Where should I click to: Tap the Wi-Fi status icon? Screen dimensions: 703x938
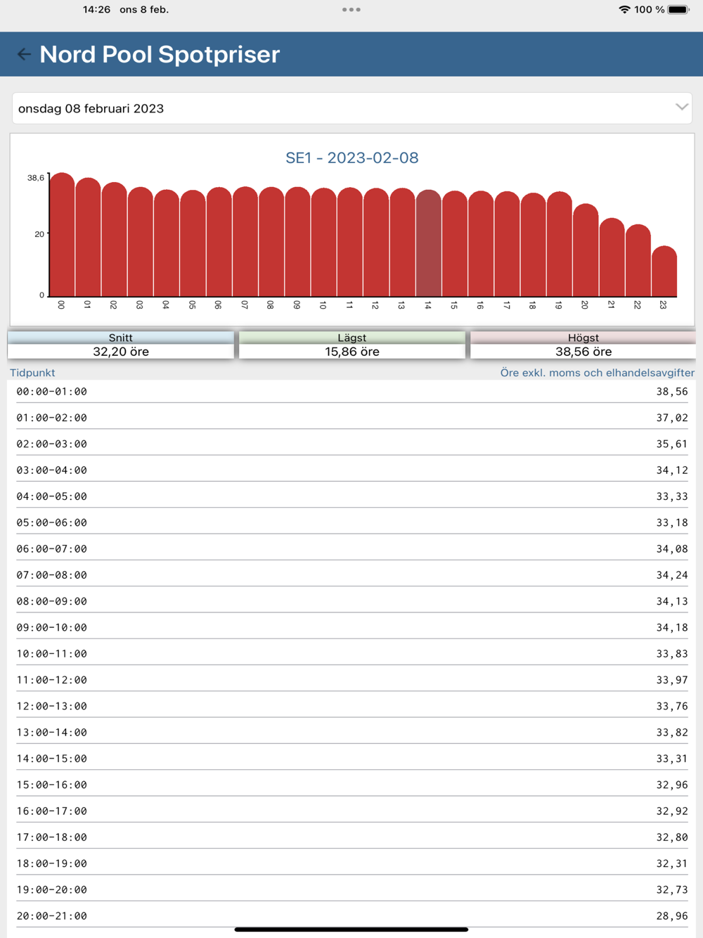coord(624,10)
